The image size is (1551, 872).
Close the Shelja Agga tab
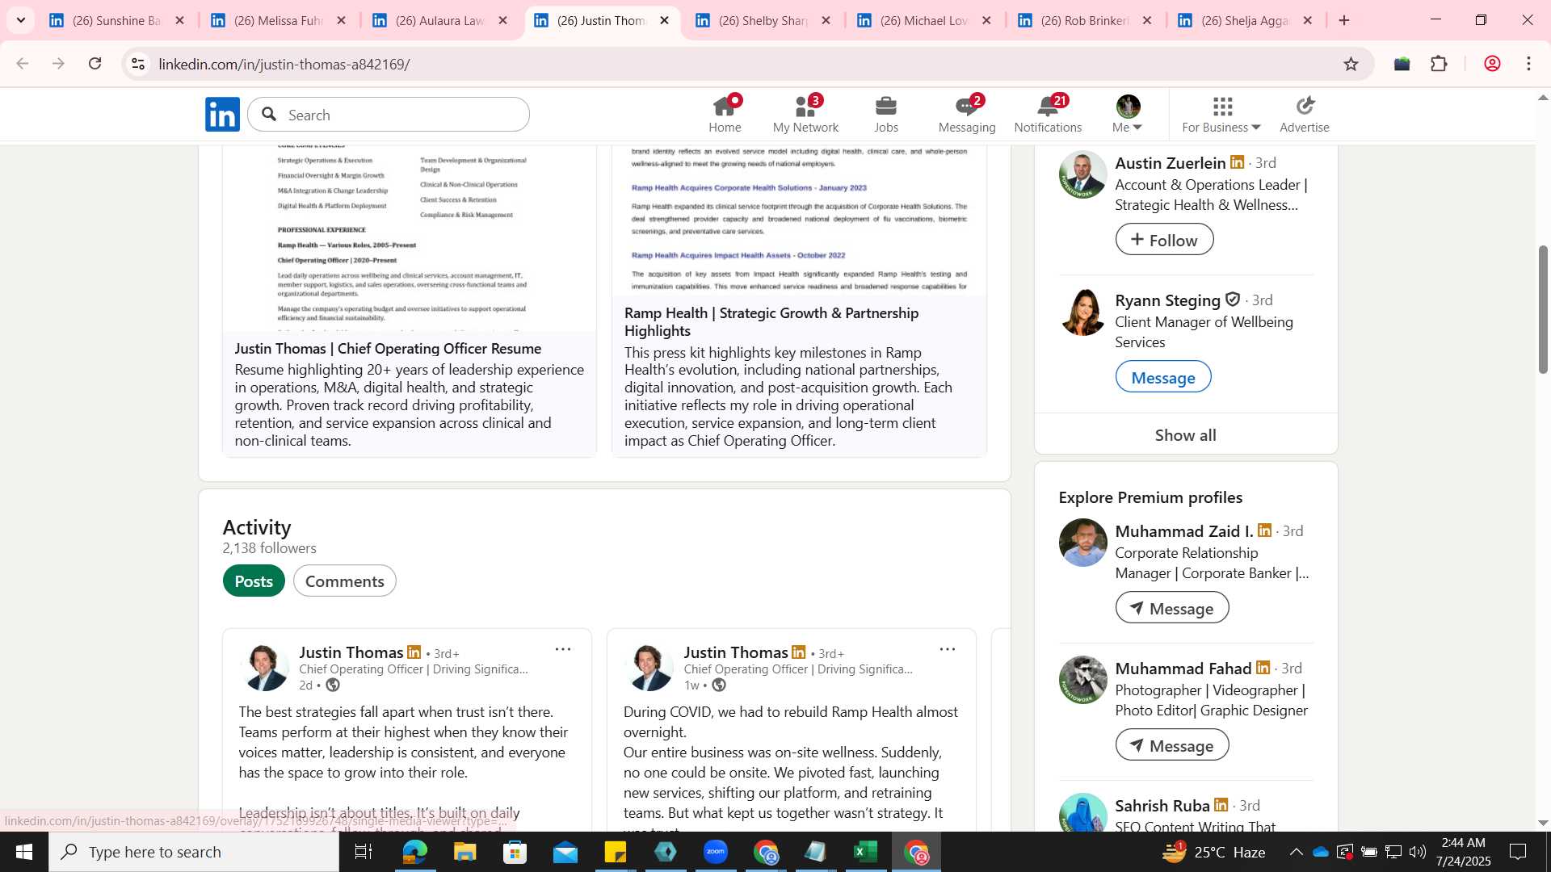point(1308,20)
